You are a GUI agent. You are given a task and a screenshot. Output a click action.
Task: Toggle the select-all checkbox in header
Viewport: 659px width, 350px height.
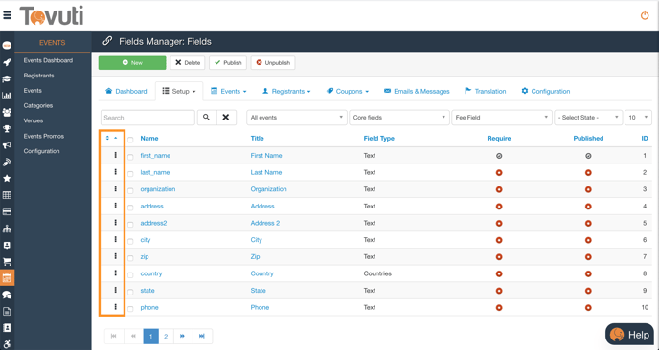click(130, 140)
